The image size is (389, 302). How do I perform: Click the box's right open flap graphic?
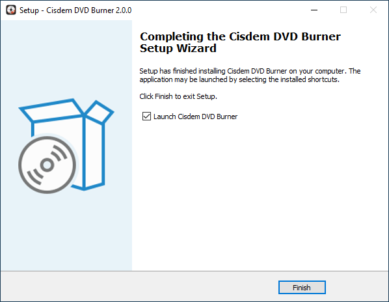click(x=100, y=112)
